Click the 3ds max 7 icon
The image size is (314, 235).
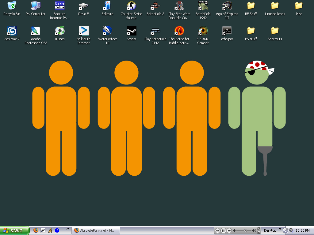click(12, 31)
